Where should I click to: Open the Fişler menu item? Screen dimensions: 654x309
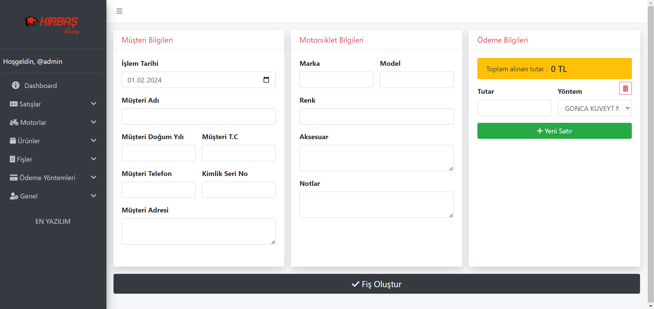25,159
